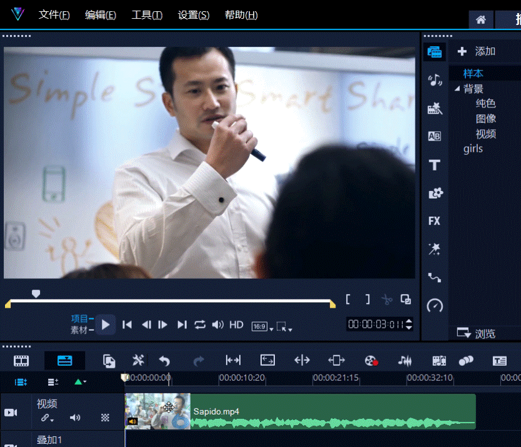
Task: Open the Speed gauge panel
Action: point(435,305)
